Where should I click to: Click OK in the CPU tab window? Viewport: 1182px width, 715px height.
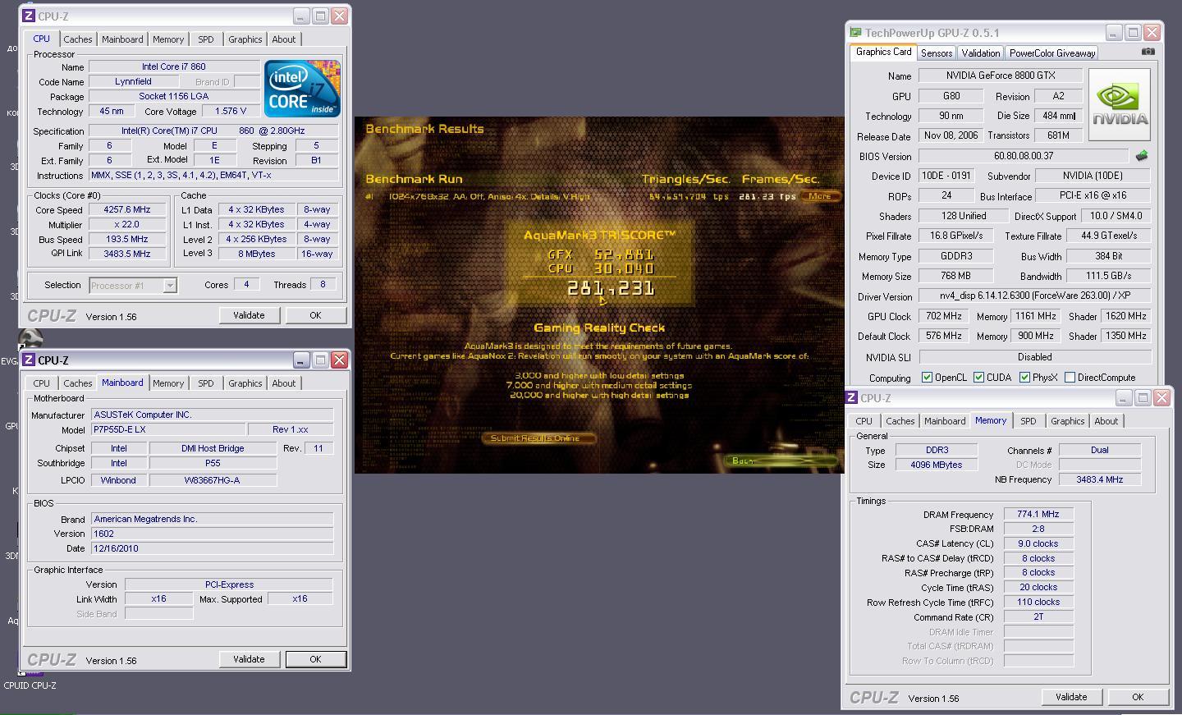click(x=315, y=315)
